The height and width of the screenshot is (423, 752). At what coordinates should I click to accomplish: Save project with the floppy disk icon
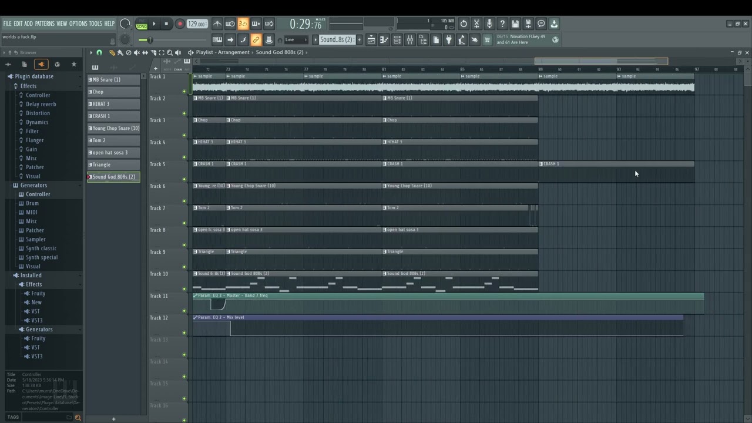(515, 24)
